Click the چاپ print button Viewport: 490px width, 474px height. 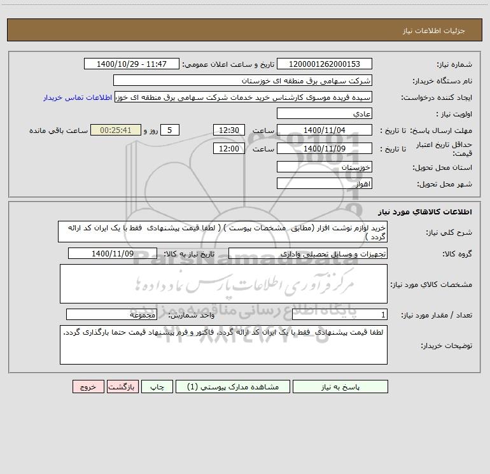(x=157, y=386)
